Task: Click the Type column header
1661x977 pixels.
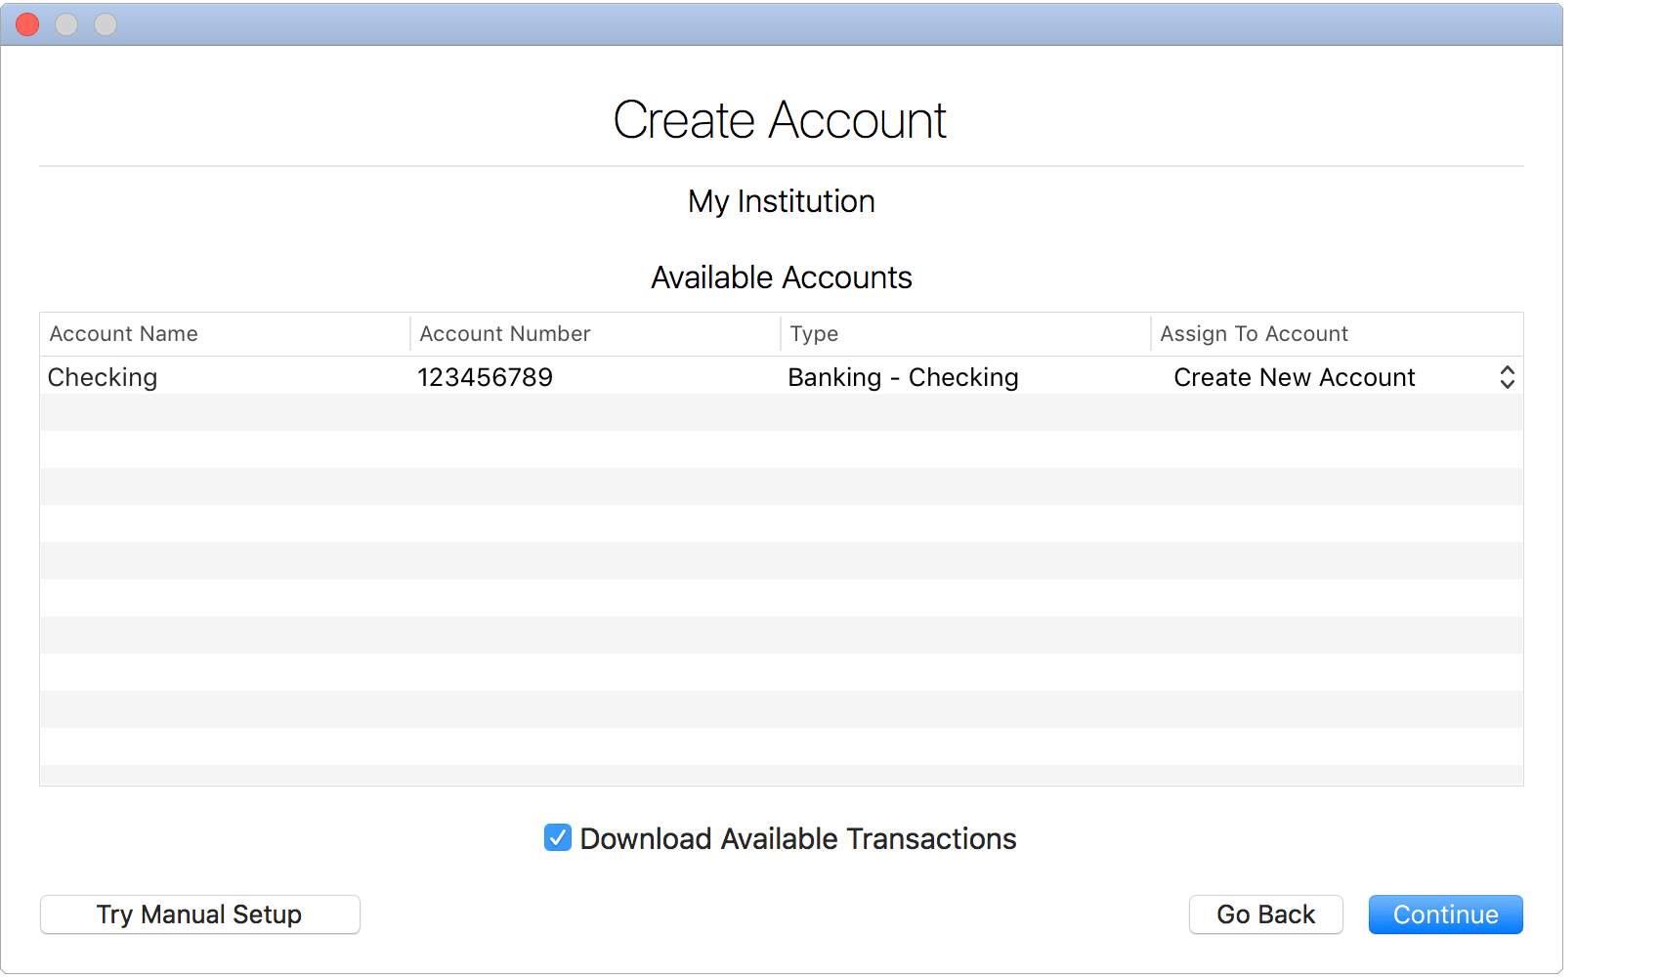Action: pyautogui.click(x=814, y=333)
